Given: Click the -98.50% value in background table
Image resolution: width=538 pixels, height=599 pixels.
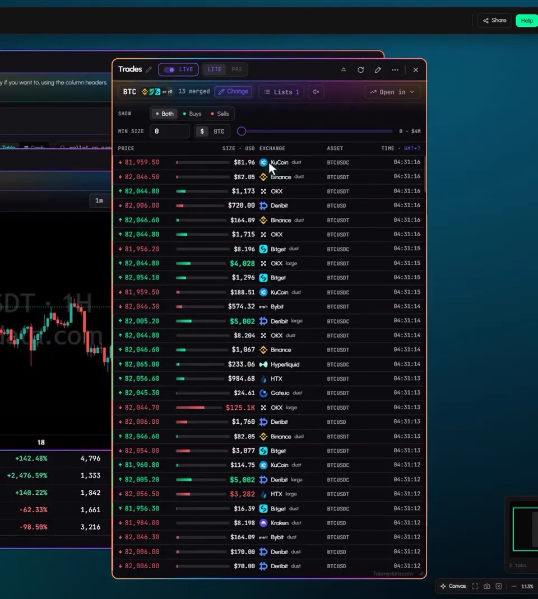Looking at the screenshot, I should tap(33, 527).
